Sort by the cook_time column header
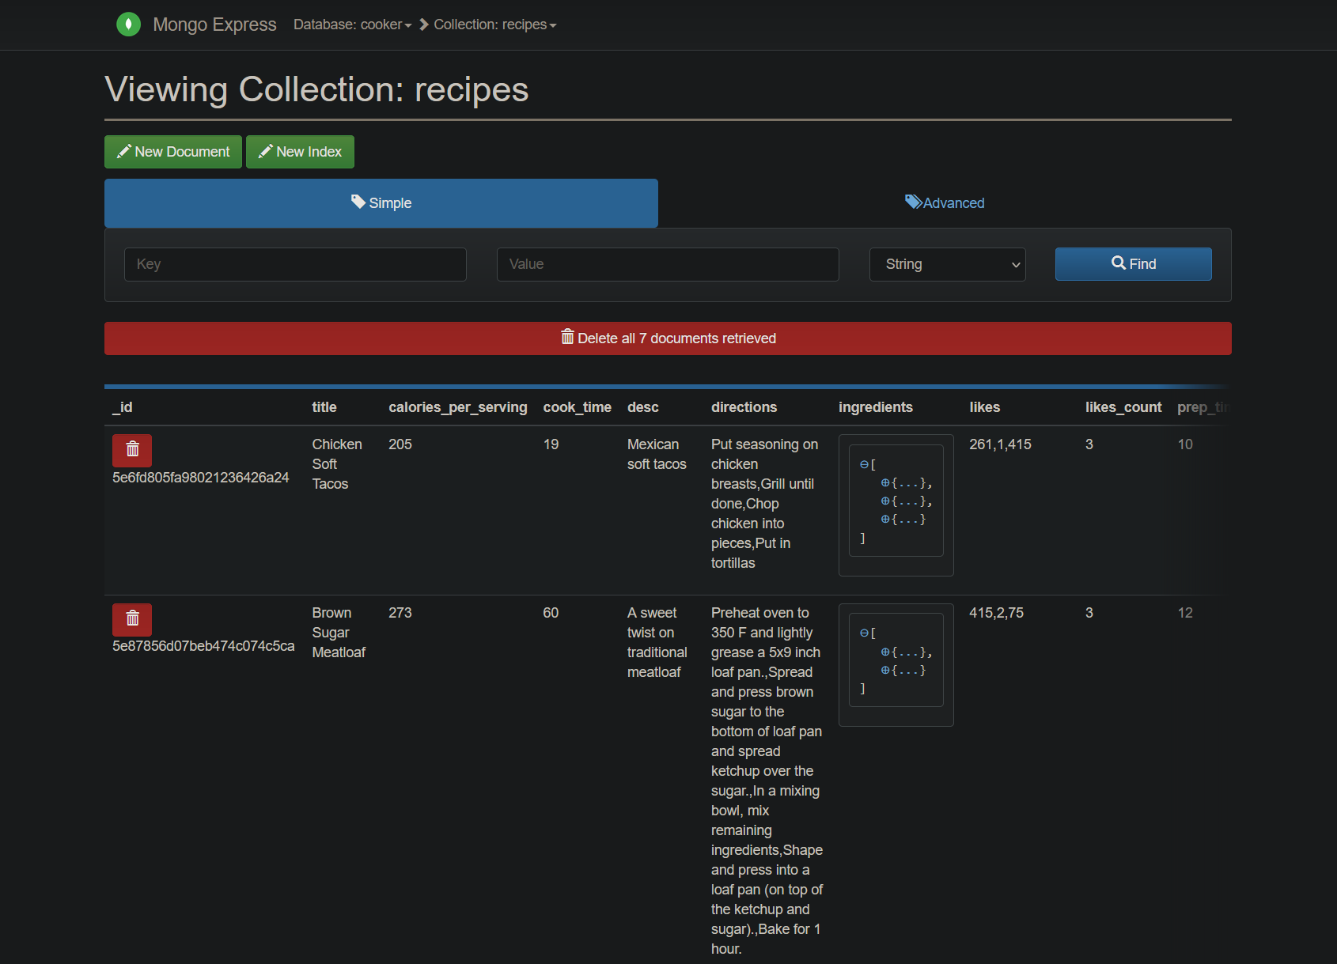 click(577, 407)
